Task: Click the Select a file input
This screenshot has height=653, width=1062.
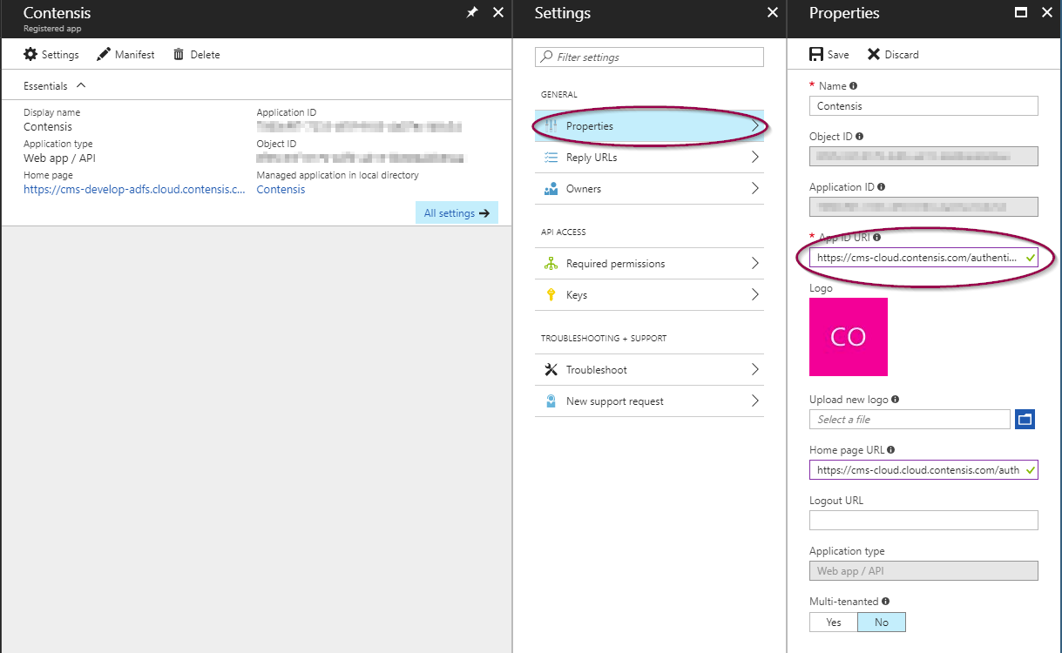Action: coord(910,420)
